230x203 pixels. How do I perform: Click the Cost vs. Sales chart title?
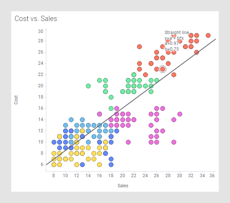point(36,18)
